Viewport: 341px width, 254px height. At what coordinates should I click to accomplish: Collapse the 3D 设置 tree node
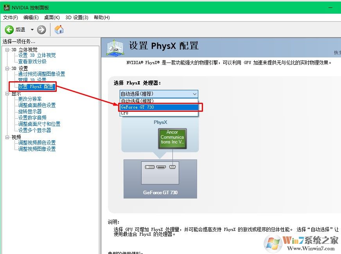7,68
